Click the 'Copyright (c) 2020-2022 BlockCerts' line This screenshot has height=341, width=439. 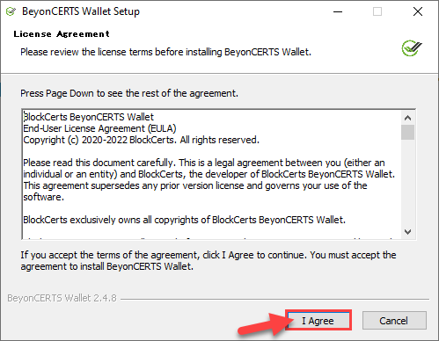pos(141,140)
